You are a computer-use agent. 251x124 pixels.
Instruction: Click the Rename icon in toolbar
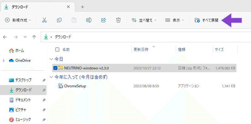coord(89,20)
